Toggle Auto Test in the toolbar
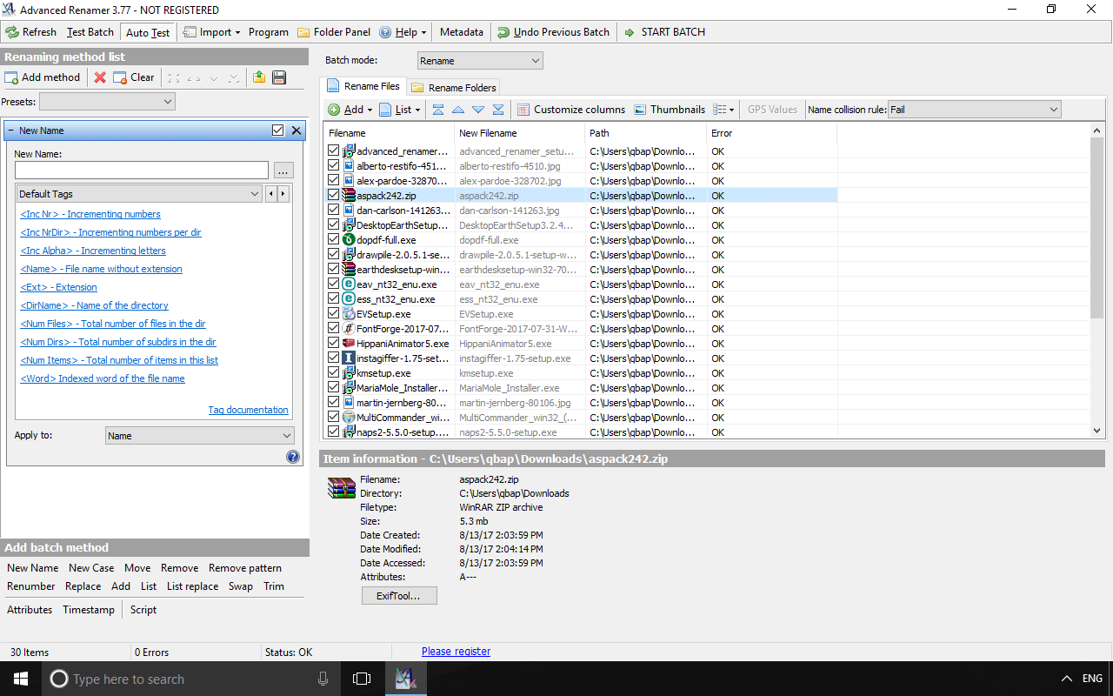The image size is (1113, 696). (148, 32)
